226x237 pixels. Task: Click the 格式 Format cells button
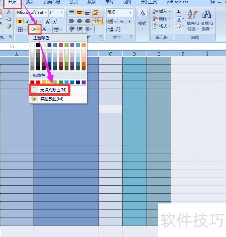tap(161, 26)
